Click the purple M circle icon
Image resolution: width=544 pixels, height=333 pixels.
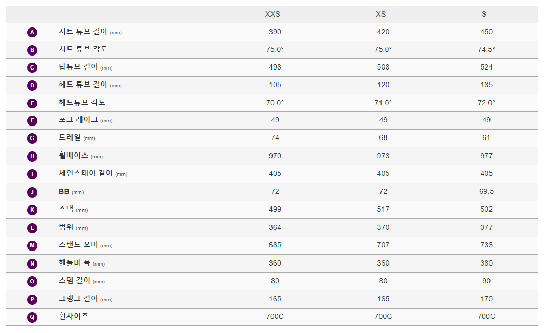tap(32, 246)
